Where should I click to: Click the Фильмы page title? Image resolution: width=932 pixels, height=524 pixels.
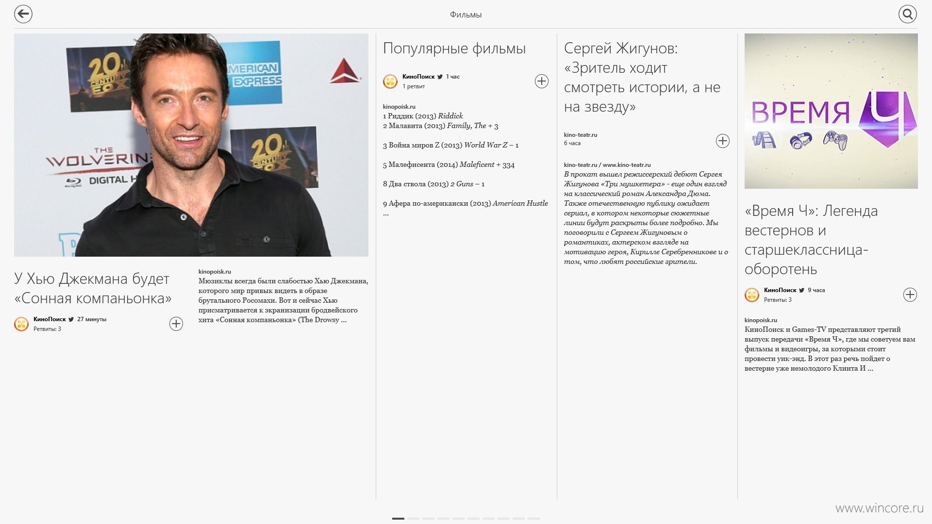(x=466, y=15)
